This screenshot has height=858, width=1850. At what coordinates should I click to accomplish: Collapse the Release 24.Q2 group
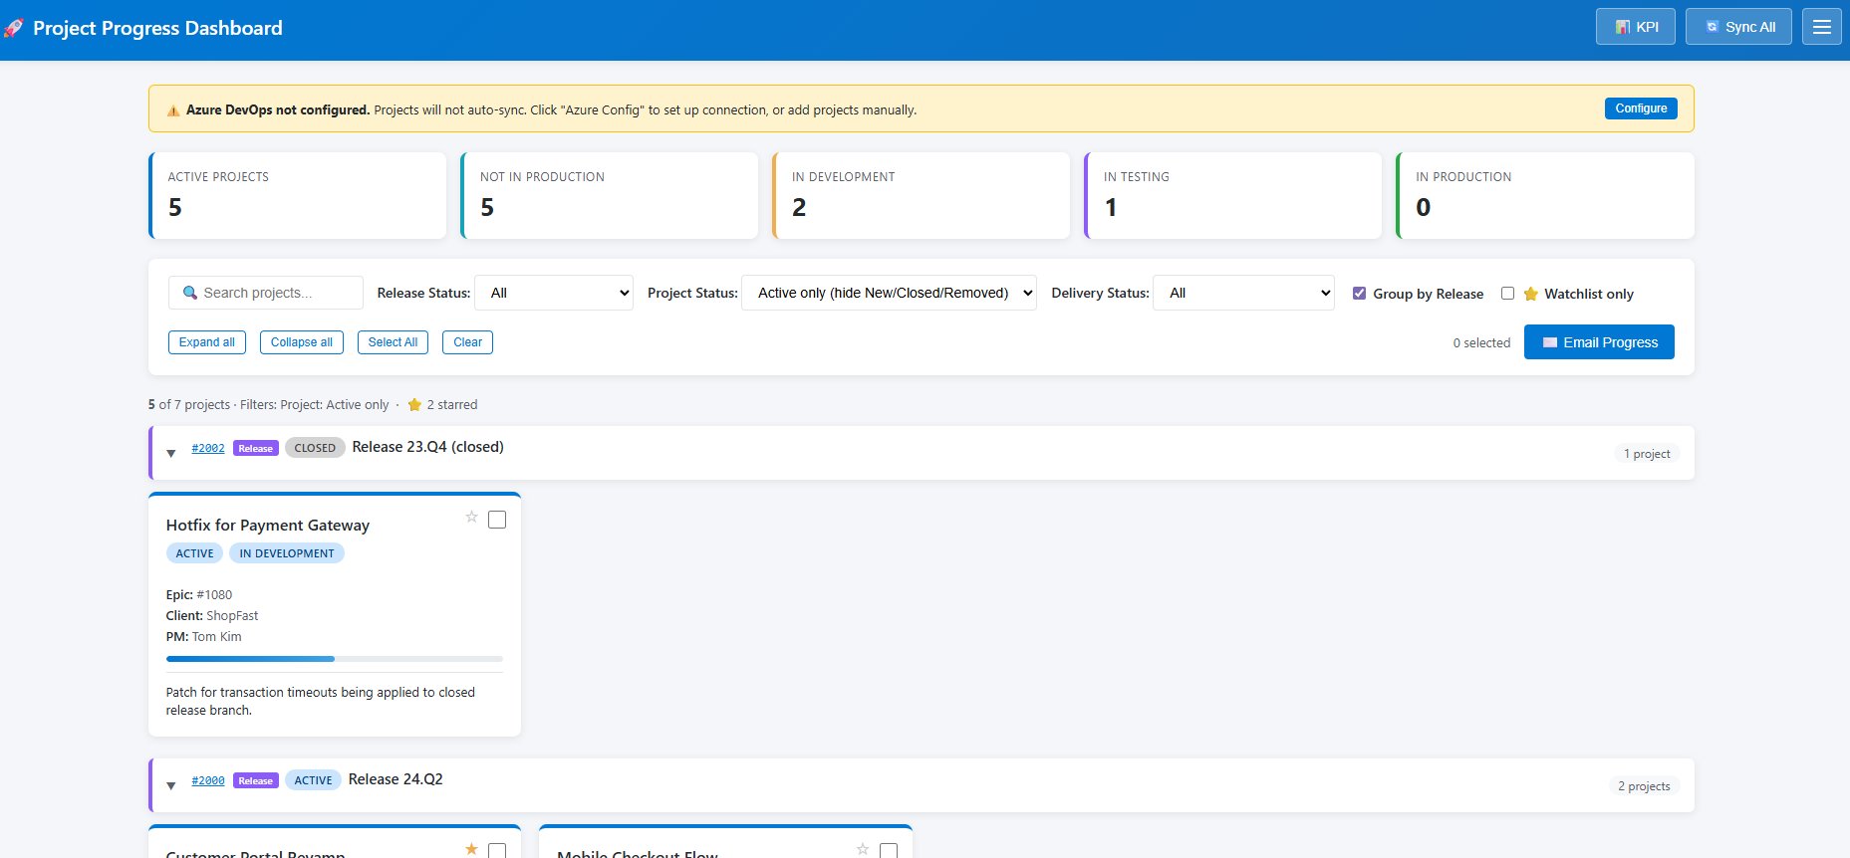point(170,785)
